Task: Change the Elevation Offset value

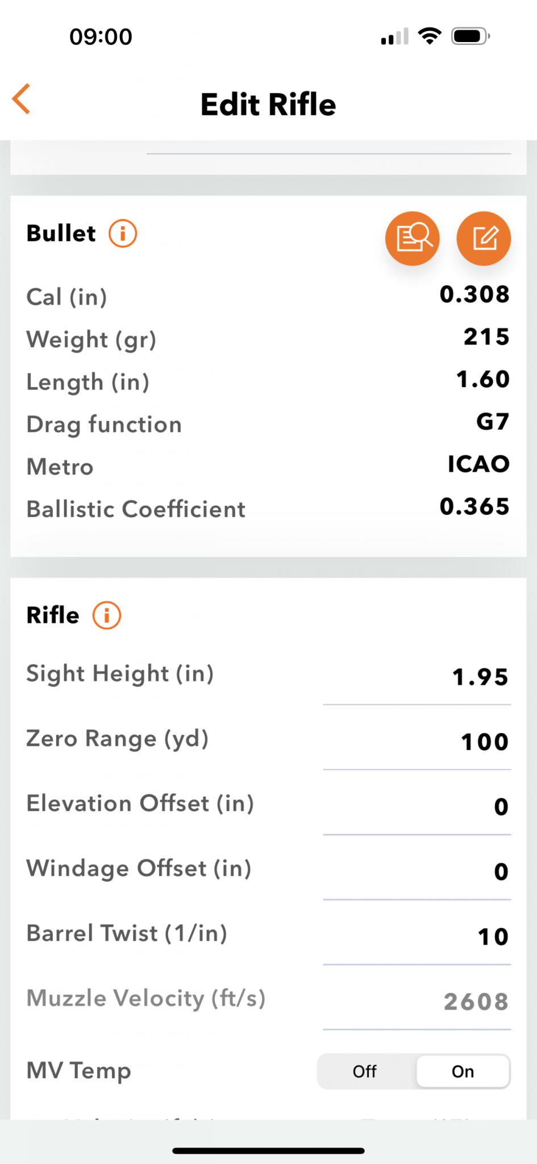Action: click(x=418, y=807)
